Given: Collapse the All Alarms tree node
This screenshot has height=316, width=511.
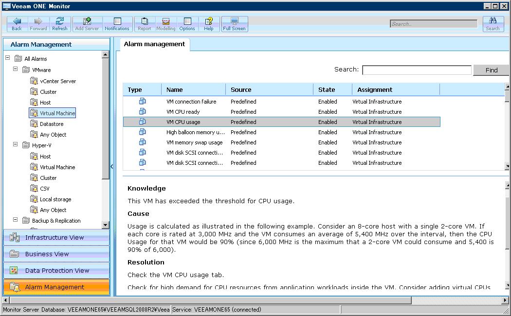Looking at the screenshot, I should point(7,58).
